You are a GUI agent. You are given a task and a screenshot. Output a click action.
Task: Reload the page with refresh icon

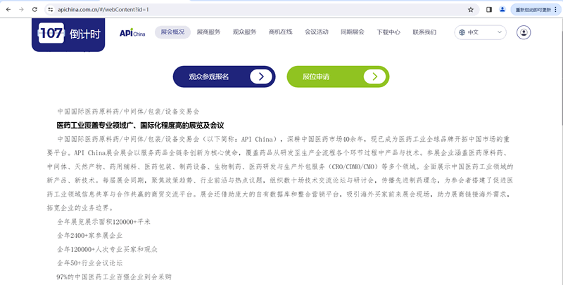point(35,10)
